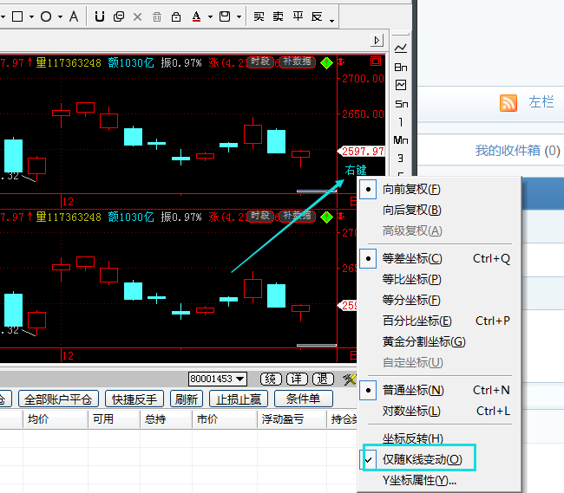Click the 2597.97 current price label
This screenshot has width=564, height=493.
tap(362, 152)
